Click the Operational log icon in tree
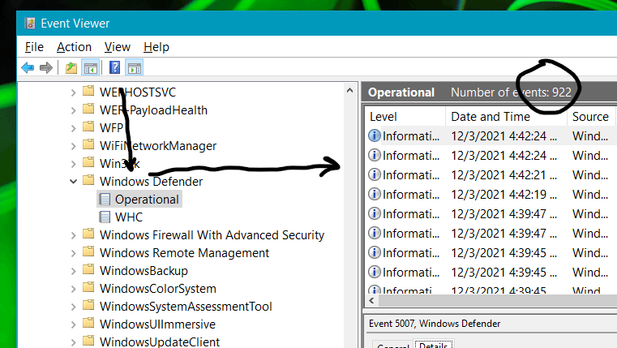The height and width of the screenshot is (348, 617). point(105,200)
